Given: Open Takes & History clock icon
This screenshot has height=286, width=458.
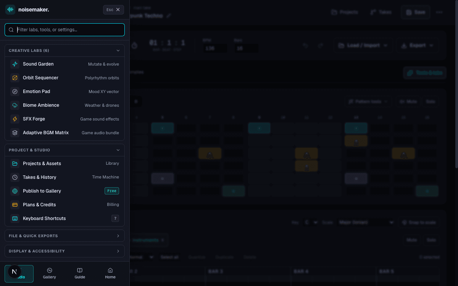Looking at the screenshot, I should tap(15, 177).
